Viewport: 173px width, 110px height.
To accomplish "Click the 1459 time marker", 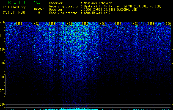I will point(151,24).
